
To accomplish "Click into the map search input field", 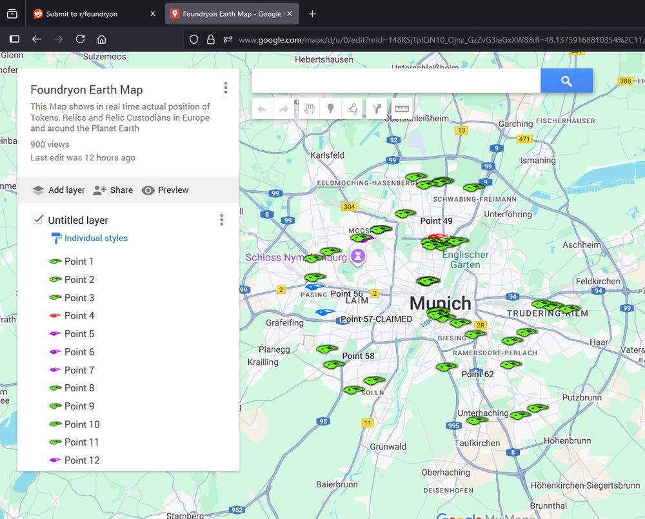I will pos(395,81).
